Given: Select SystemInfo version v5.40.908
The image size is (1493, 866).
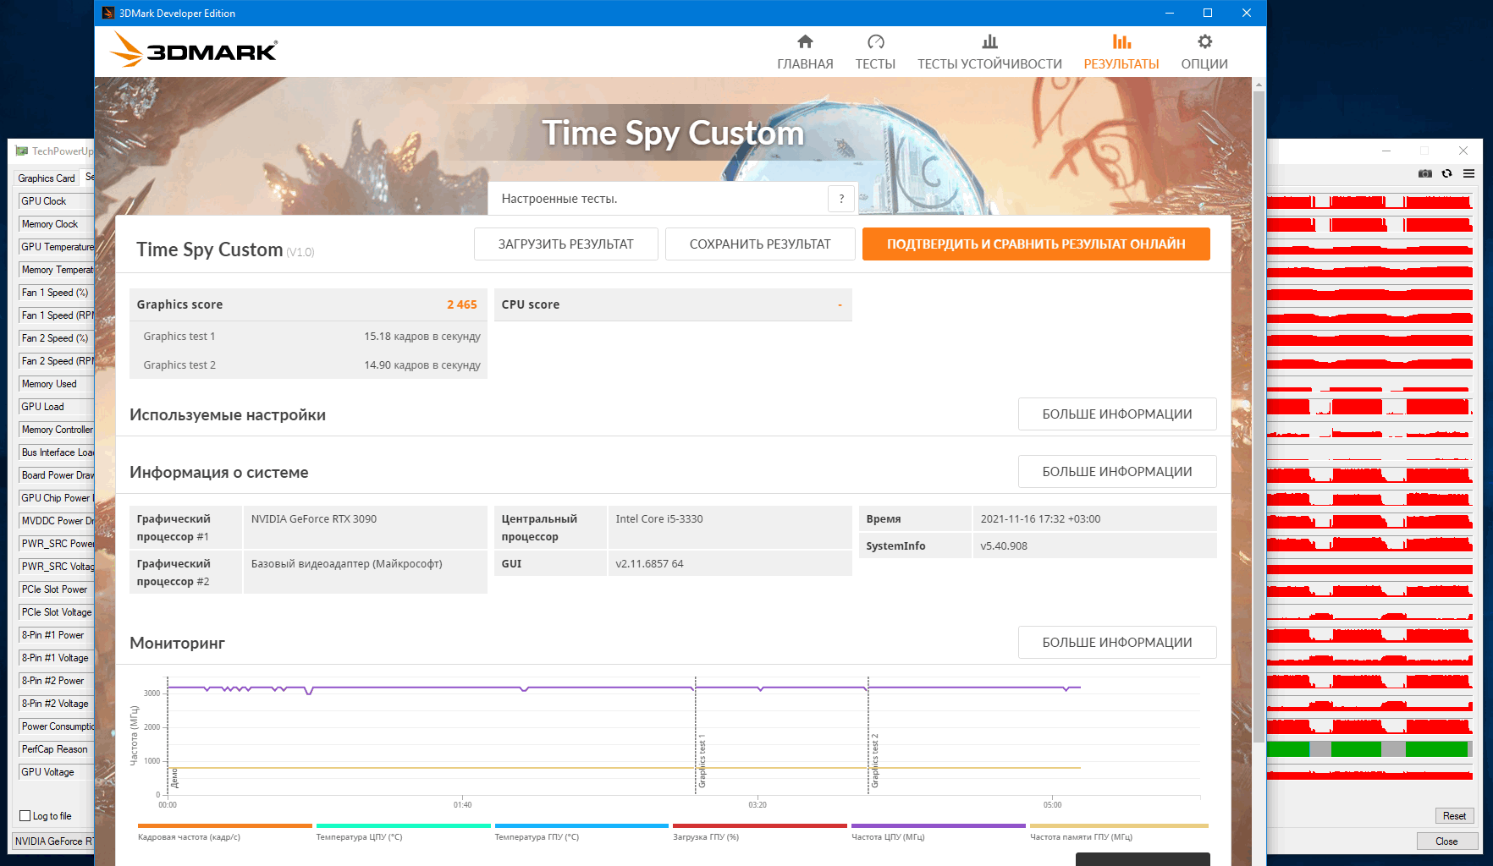Looking at the screenshot, I should (1094, 545).
